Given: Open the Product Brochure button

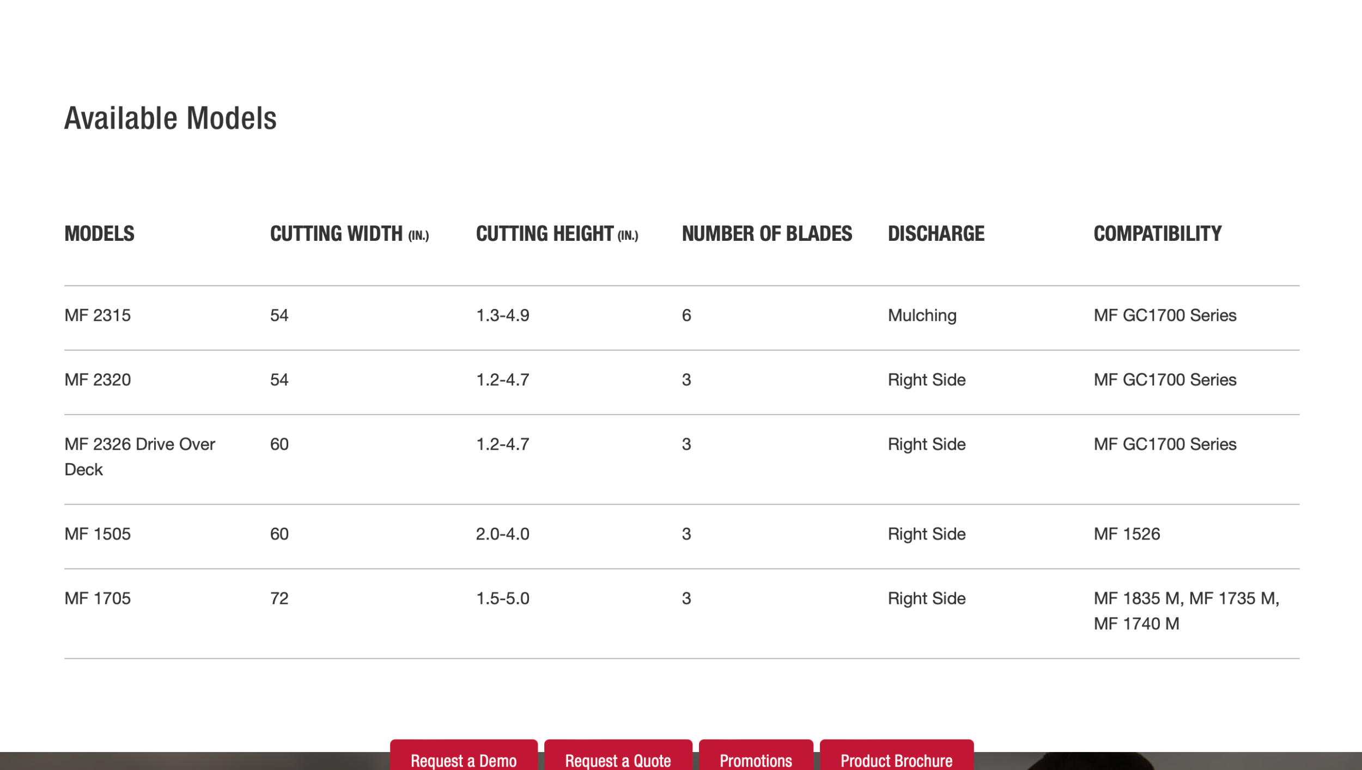Looking at the screenshot, I should click(896, 755).
